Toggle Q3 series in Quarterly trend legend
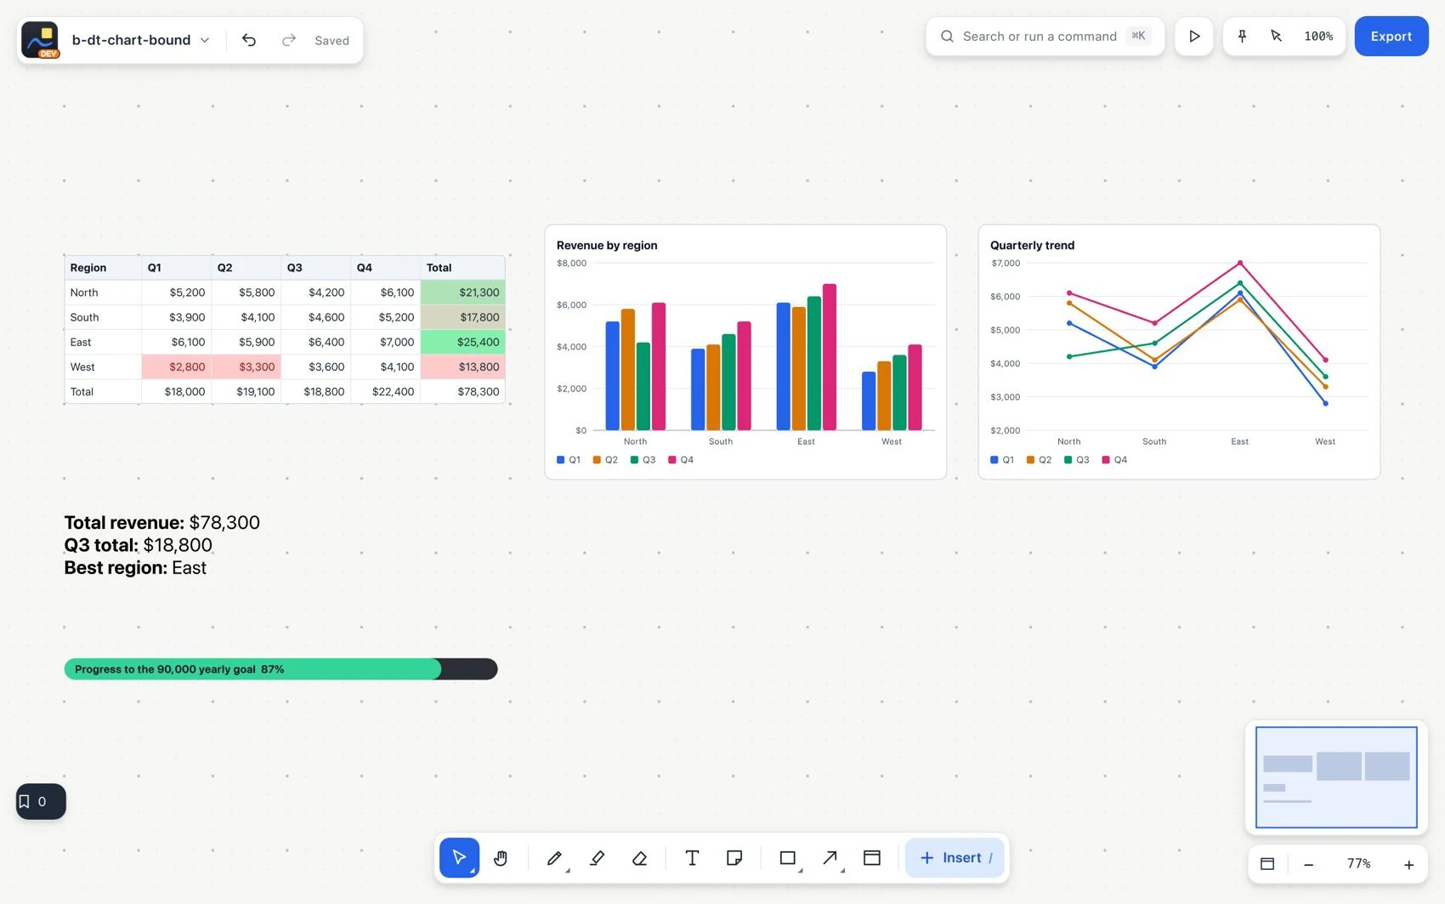Screen dimensions: 1445x904 click(x=1077, y=459)
